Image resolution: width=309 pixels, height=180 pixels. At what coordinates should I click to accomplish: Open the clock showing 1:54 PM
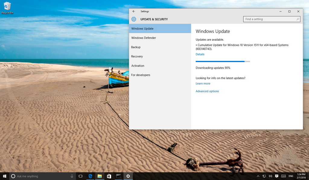(301, 176)
